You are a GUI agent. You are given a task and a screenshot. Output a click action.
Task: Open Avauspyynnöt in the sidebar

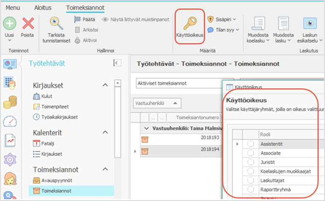[x=57, y=181]
